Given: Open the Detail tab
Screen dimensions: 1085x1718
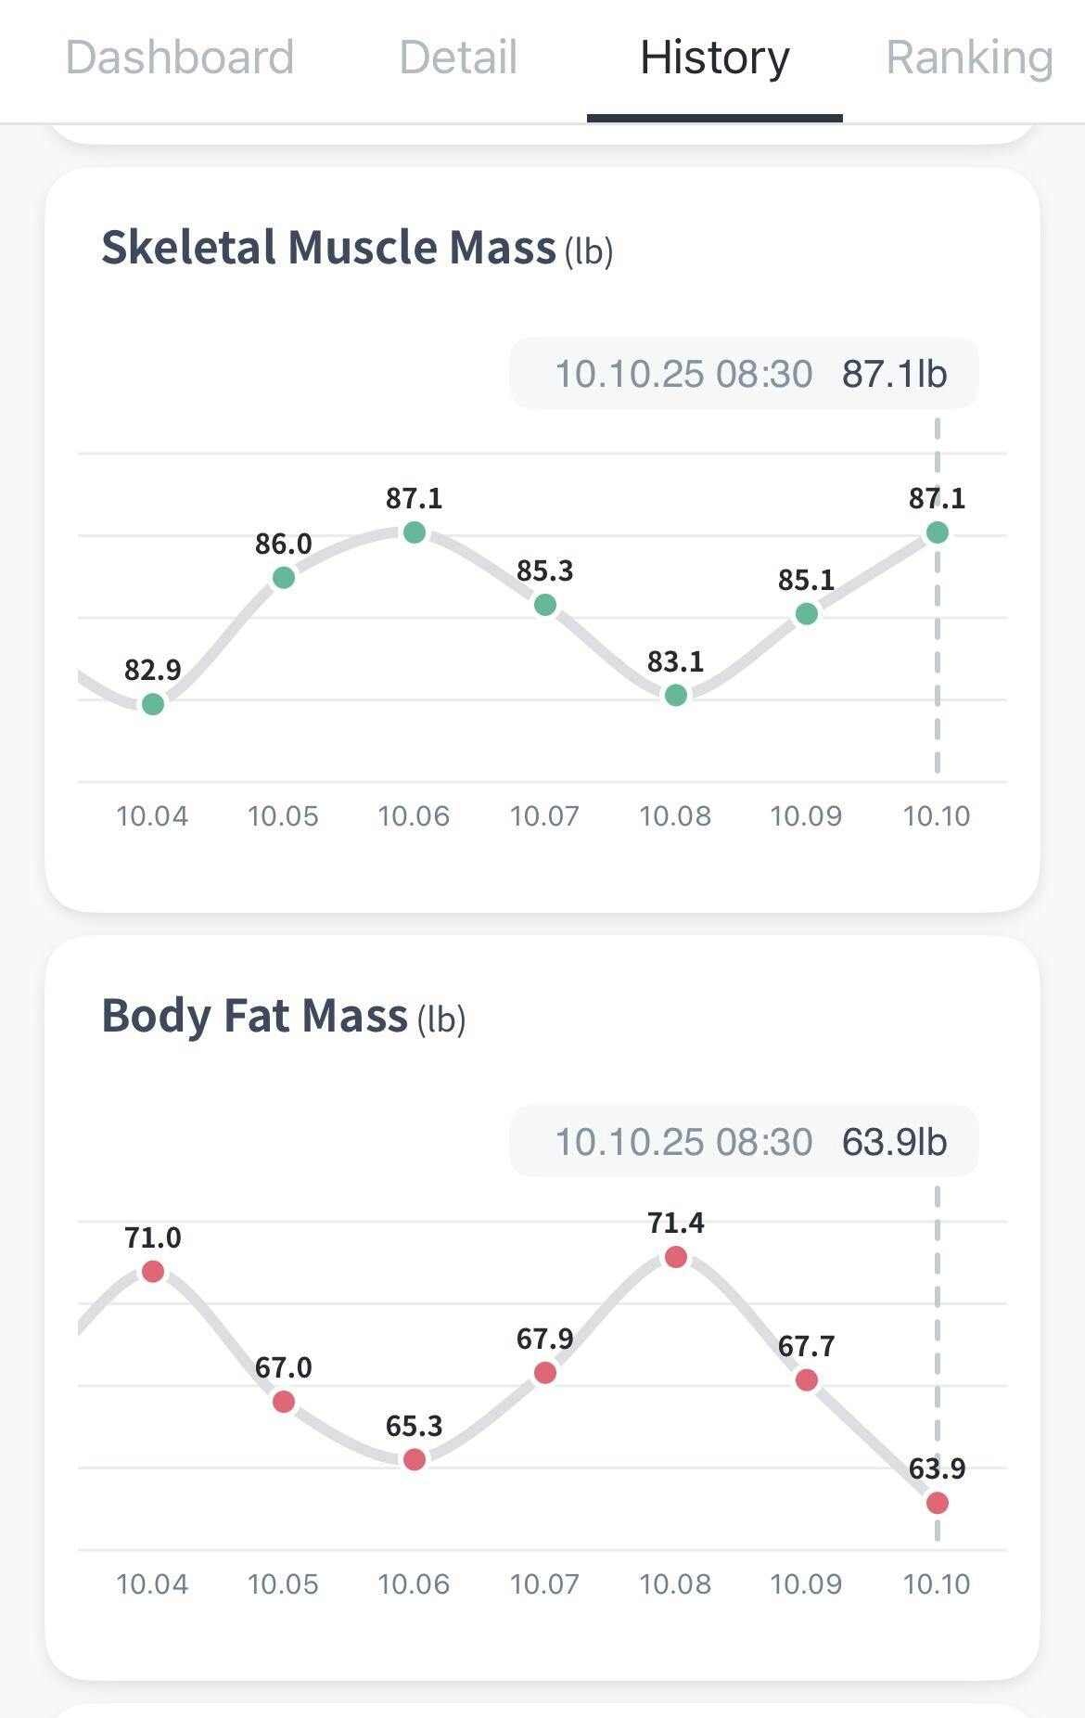Looking at the screenshot, I should click(x=458, y=58).
